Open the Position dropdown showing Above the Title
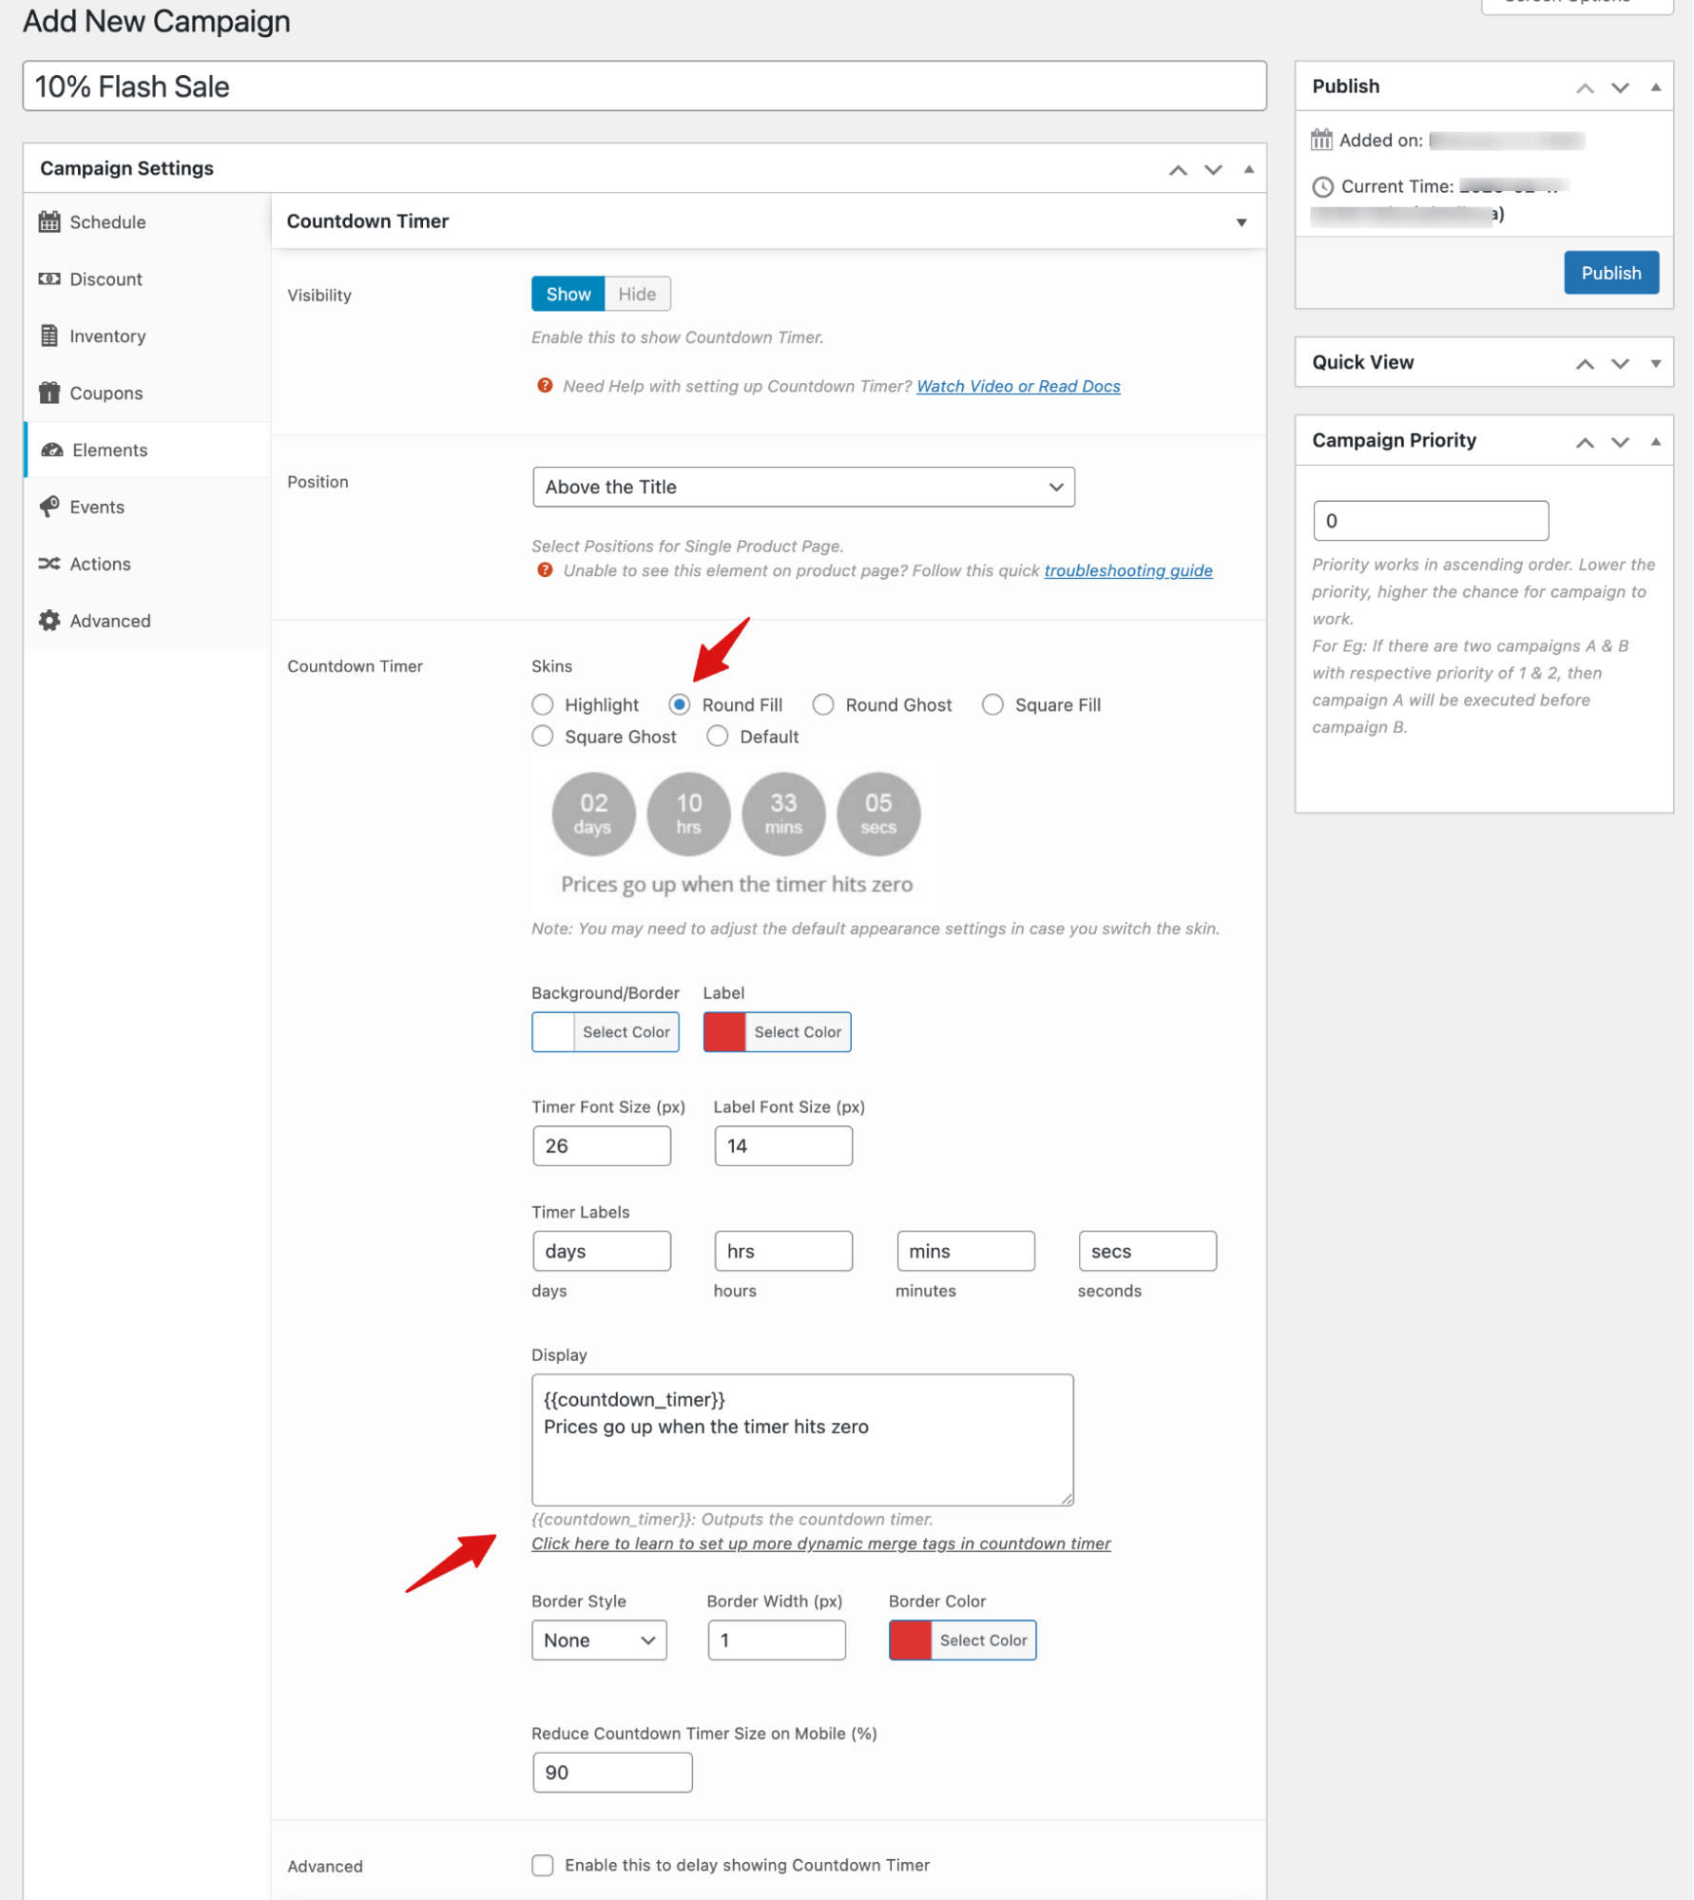The height and width of the screenshot is (1900, 1694). [803, 487]
